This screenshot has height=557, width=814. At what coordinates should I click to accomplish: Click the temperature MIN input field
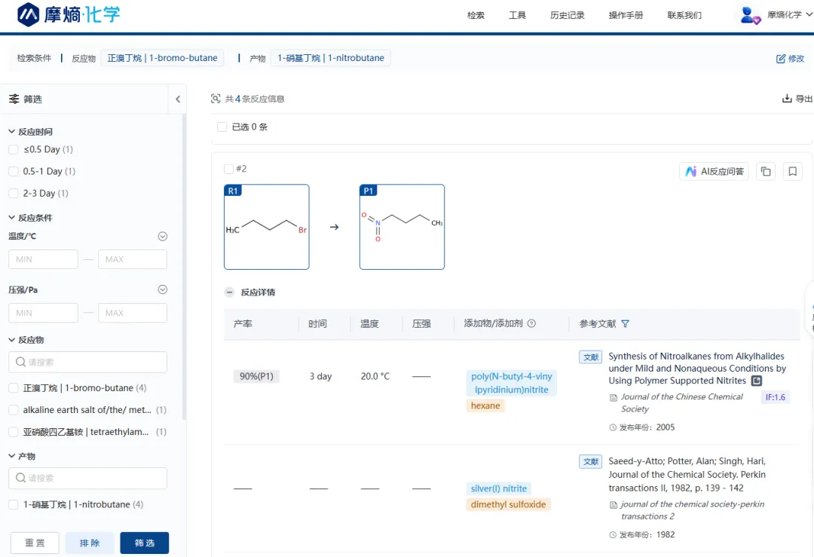click(43, 259)
